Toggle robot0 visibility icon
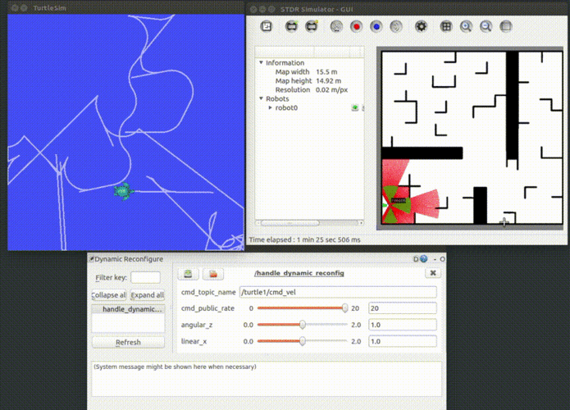This screenshot has width=570, height=410. click(355, 107)
